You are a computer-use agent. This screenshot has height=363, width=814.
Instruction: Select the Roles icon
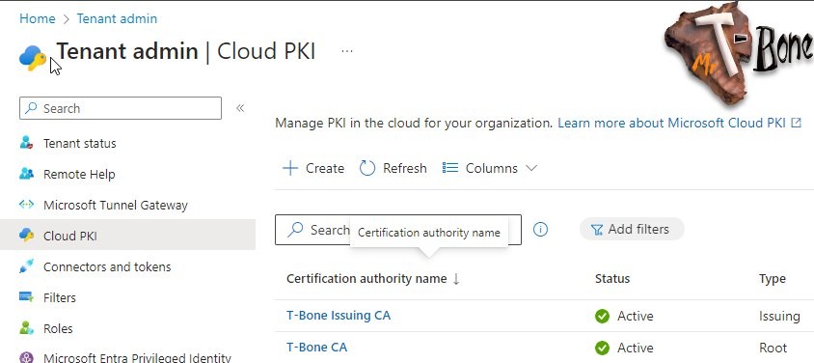26,328
